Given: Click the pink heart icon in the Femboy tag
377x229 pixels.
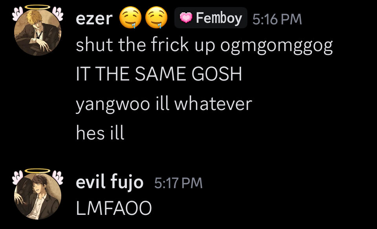Looking at the screenshot, I should pyautogui.click(x=186, y=18).
